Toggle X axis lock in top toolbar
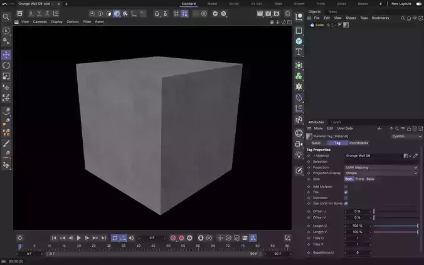 point(31,13)
